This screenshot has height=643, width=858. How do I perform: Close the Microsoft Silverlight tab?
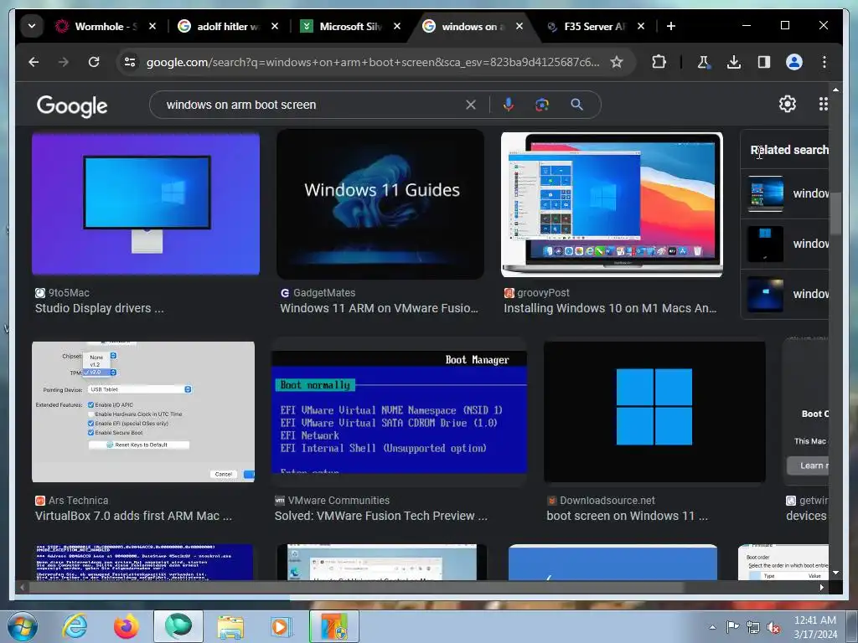(x=396, y=26)
